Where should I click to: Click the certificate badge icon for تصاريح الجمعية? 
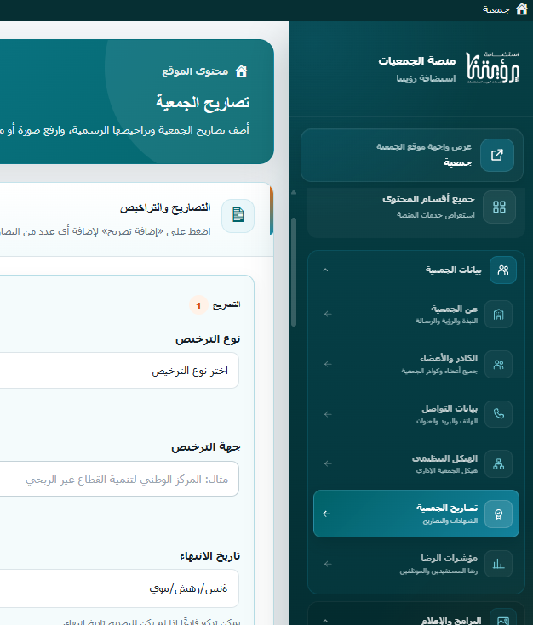pos(498,514)
